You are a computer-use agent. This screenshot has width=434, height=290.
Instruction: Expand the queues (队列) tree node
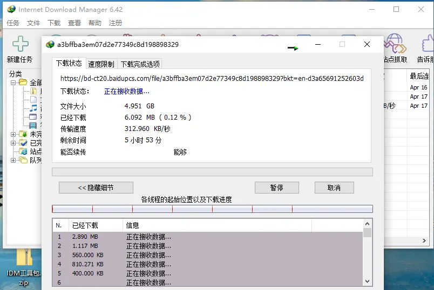pyautogui.click(x=13, y=160)
